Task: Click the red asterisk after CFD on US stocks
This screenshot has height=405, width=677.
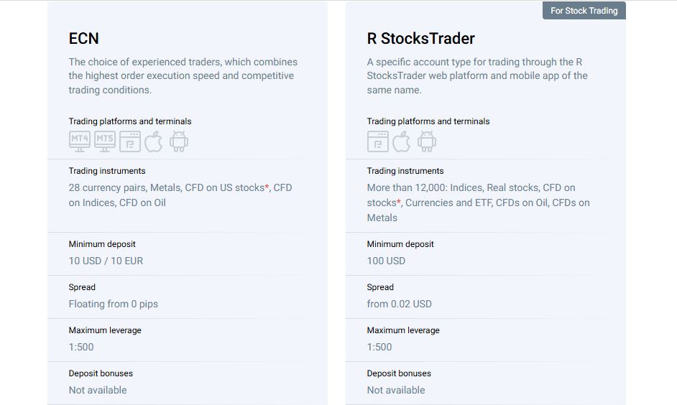Action: (267, 186)
